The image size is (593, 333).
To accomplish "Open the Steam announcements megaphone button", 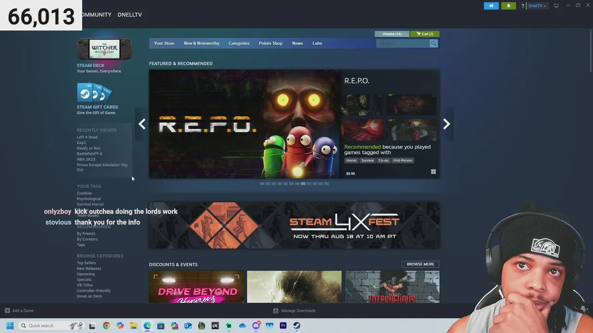I will click(491, 6).
